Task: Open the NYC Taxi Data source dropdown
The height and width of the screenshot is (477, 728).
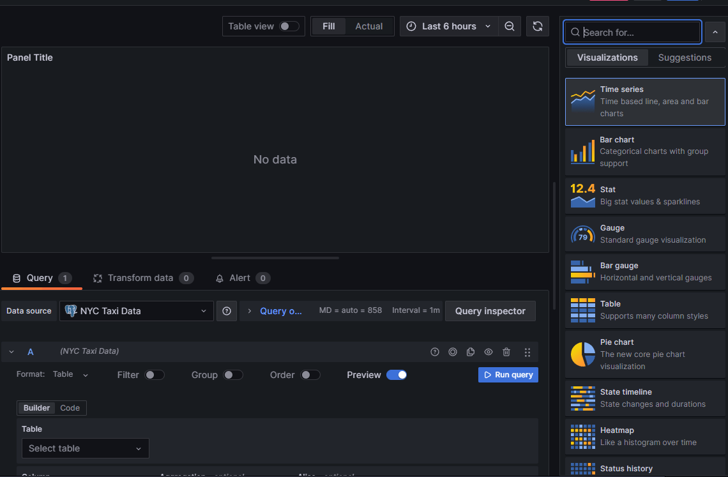Action: tap(137, 311)
